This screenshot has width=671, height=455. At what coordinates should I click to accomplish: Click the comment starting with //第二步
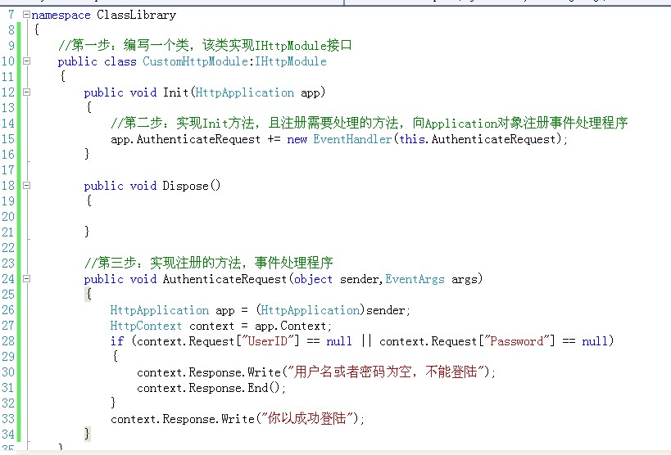(369, 123)
